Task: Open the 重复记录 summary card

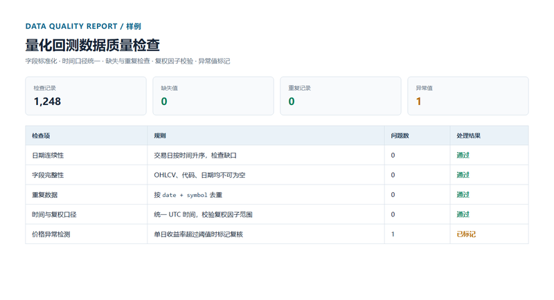Action: (x=341, y=96)
